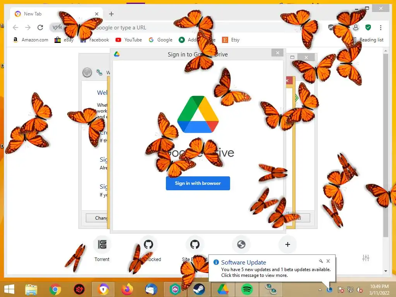Reload the current page
This screenshot has height=297, width=396.
tap(40, 27)
